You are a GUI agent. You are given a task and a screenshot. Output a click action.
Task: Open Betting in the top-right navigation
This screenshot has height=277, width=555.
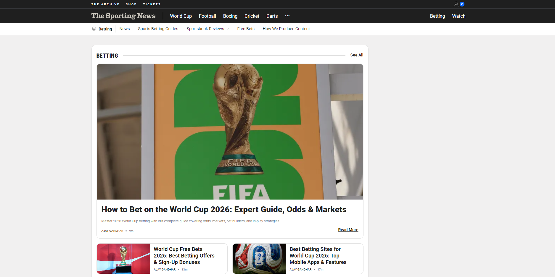pos(437,16)
